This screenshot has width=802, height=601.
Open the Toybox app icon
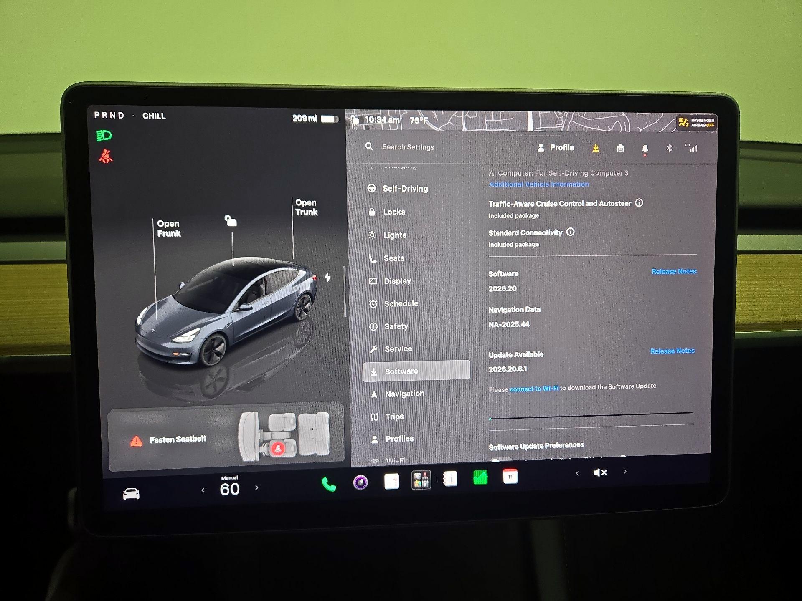point(421,480)
